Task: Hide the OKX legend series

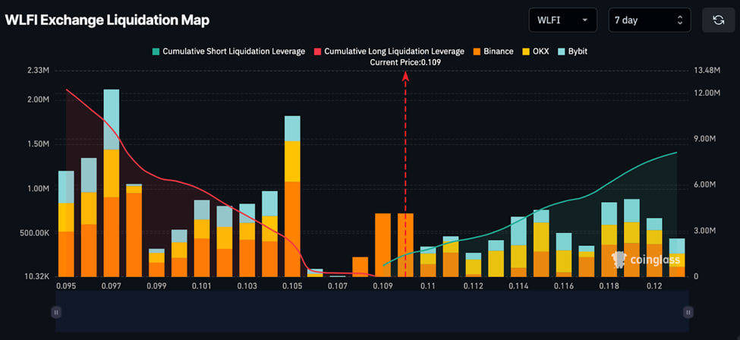Action: (540, 52)
